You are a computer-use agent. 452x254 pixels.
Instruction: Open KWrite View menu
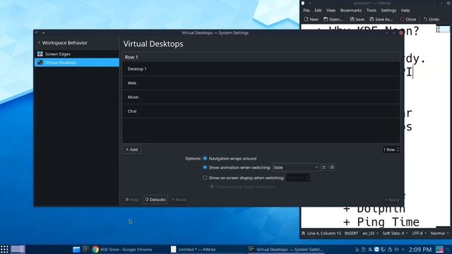(331, 11)
